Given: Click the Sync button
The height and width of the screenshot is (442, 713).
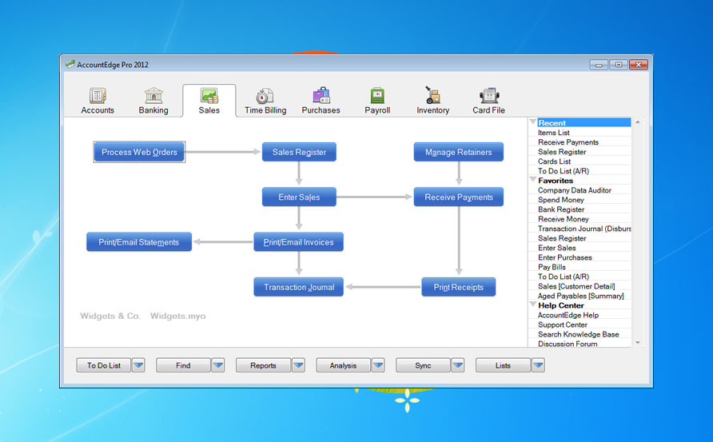Looking at the screenshot, I should [x=423, y=365].
